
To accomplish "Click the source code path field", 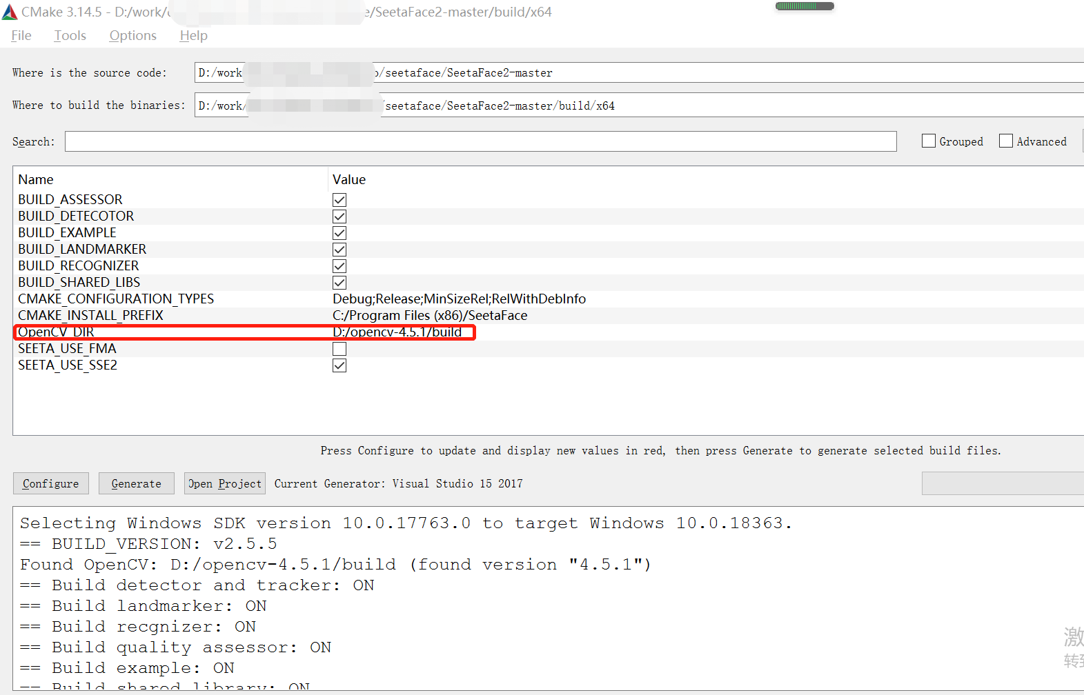I will click(x=639, y=72).
